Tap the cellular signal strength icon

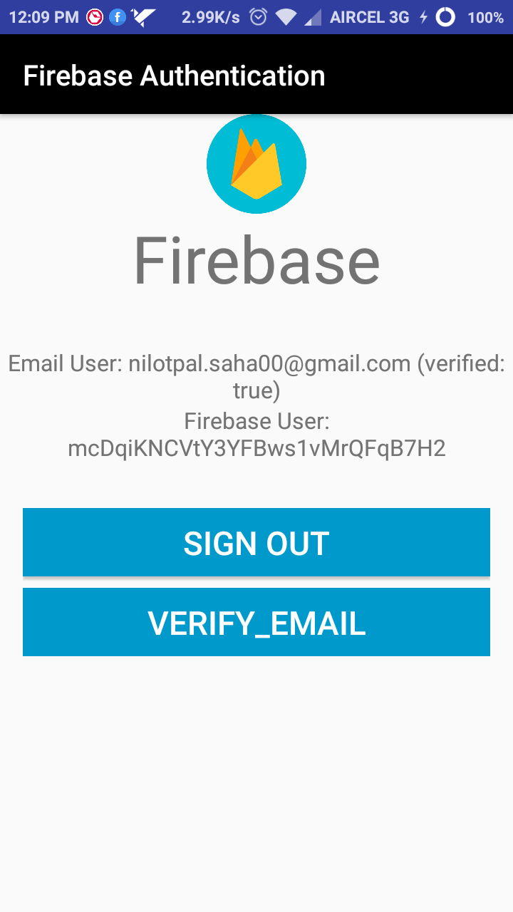[312, 17]
